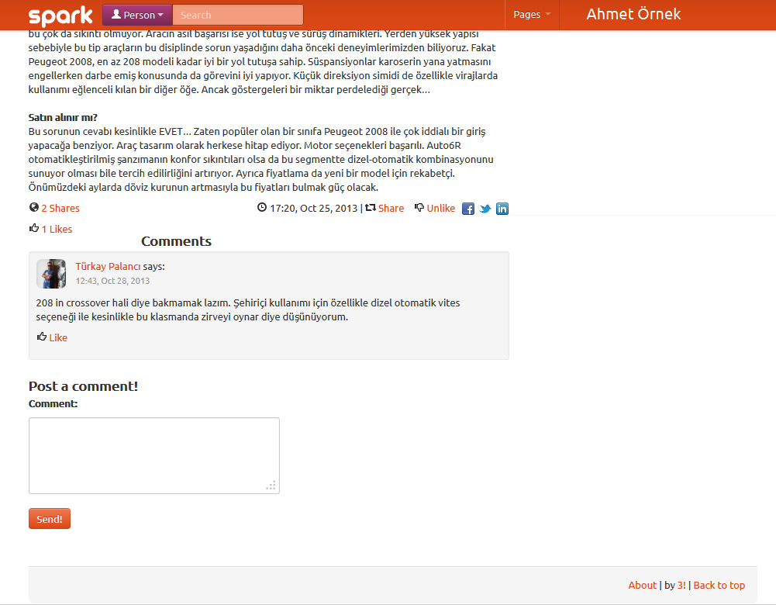Click the thumbs-down icon beside Unlike
The height and width of the screenshot is (605, 776).
[419, 207]
